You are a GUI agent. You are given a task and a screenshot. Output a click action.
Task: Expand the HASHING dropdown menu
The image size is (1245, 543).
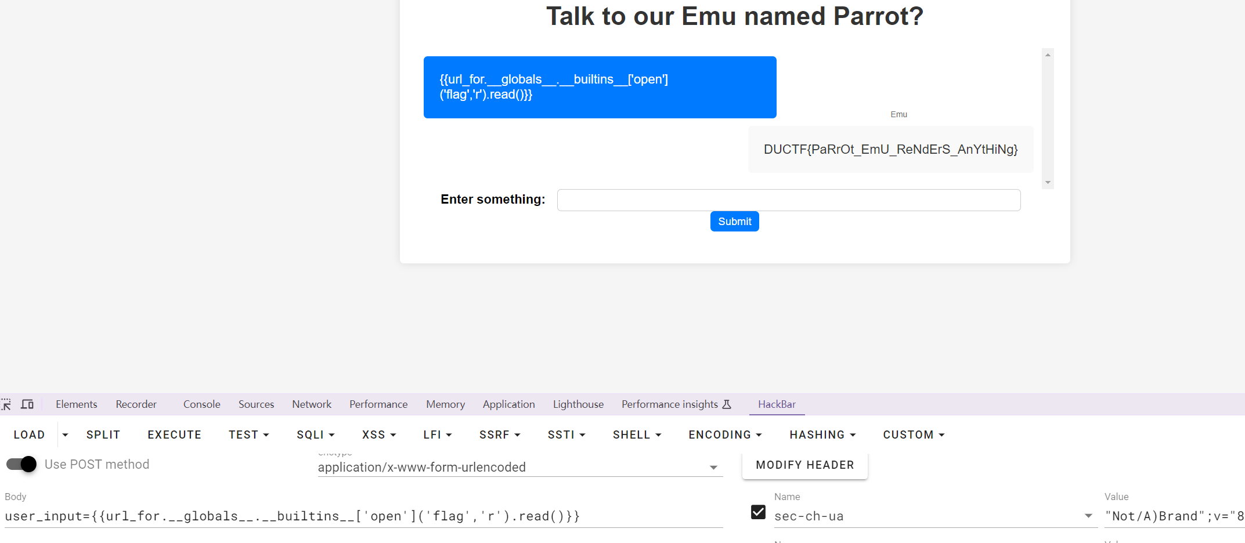point(822,435)
